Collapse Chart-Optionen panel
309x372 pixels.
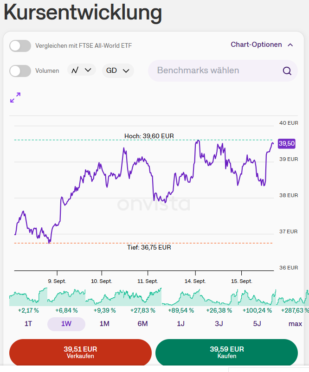(262, 45)
